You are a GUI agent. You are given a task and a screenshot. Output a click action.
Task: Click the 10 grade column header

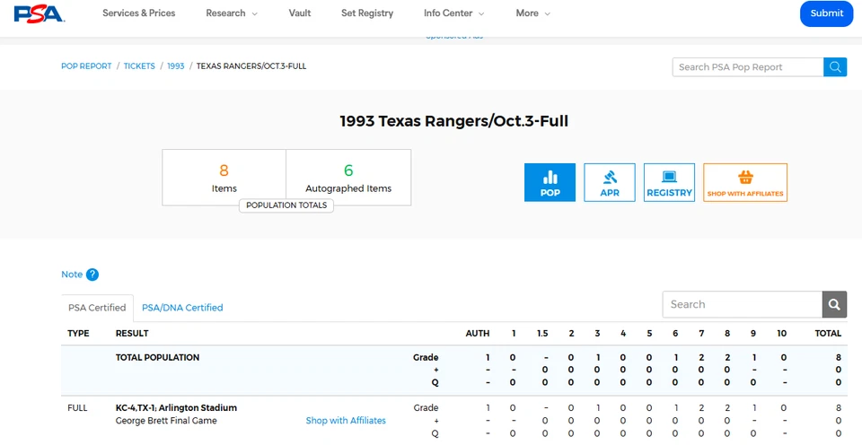click(x=782, y=334)
